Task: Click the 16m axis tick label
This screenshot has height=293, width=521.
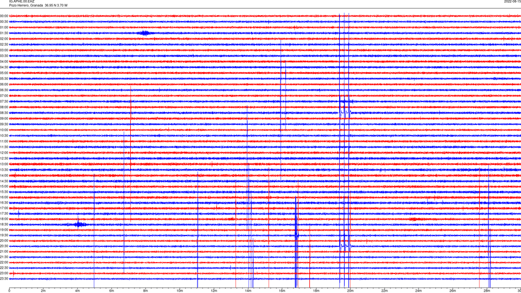Action: pyautogui.click(x=282, y=291)
